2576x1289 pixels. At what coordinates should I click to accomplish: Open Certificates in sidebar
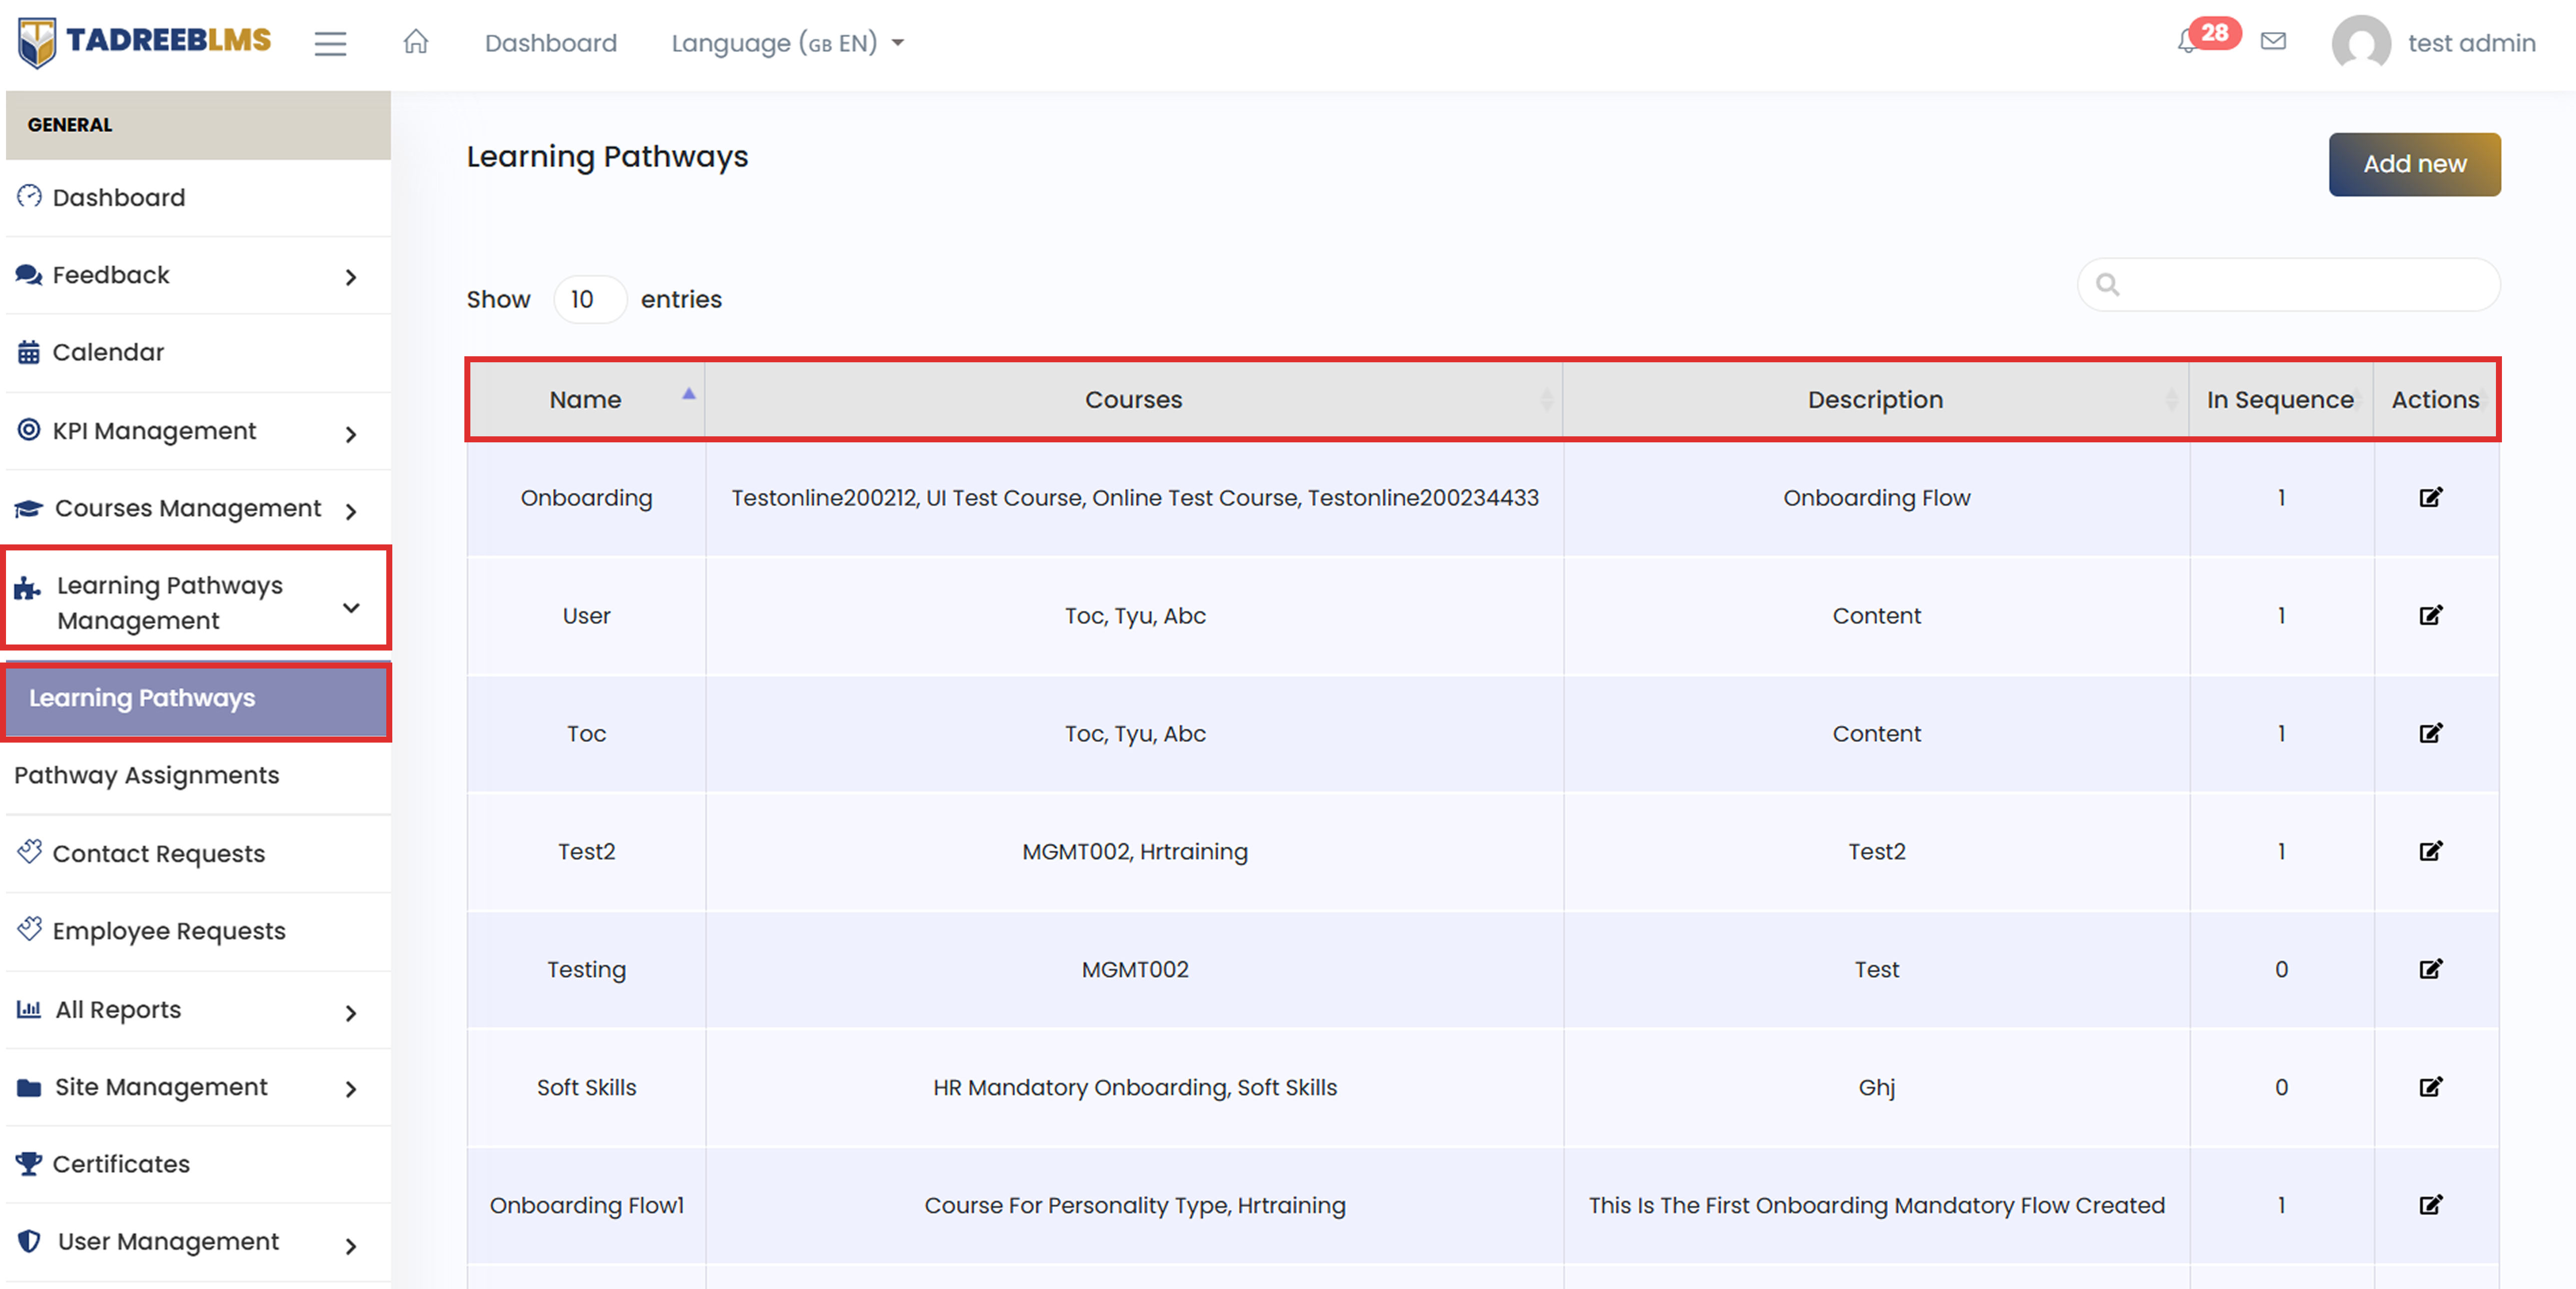[x=121, y=1163]
